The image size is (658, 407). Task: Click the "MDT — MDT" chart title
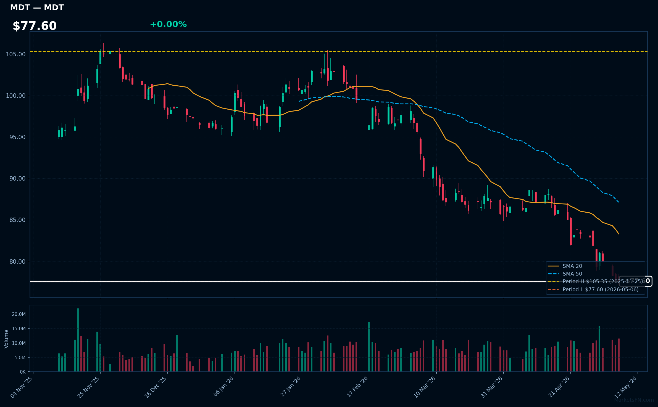(x=37, y=7)
